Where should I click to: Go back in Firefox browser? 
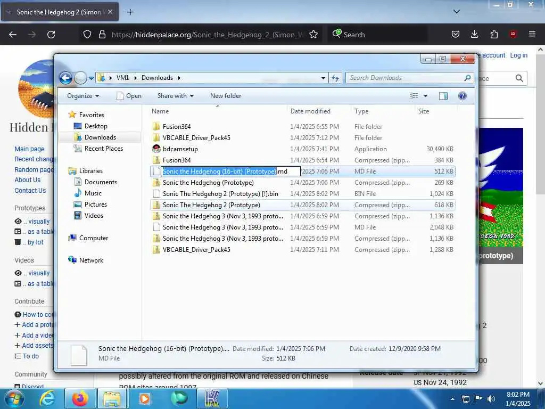pos(13,34)
